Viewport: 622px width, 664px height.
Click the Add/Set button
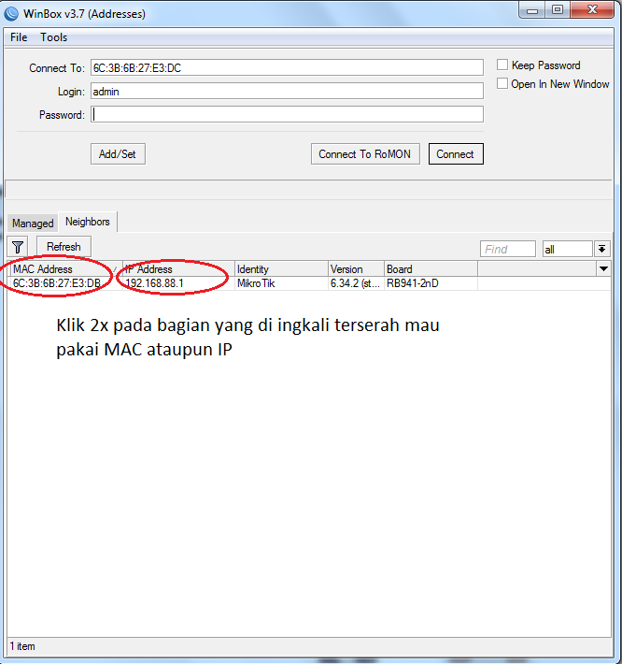point(118,154)
